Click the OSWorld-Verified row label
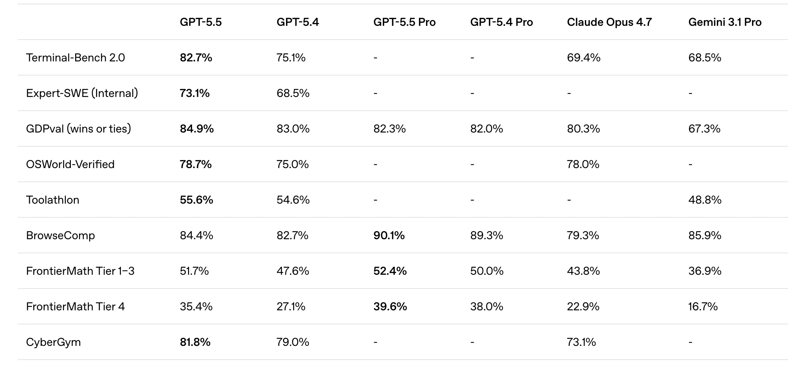The width and height of the screenshot is (791, 365). coord(70,164)
